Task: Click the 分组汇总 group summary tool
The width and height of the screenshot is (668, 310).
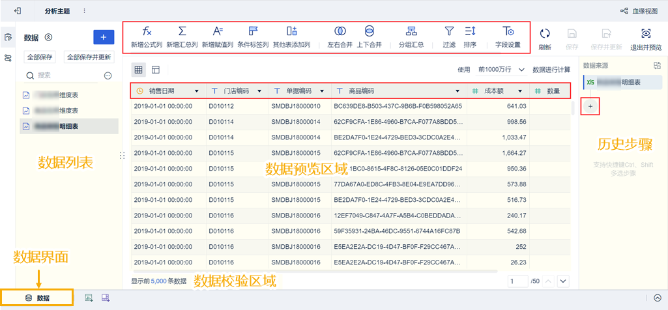Action: [411, 36]
